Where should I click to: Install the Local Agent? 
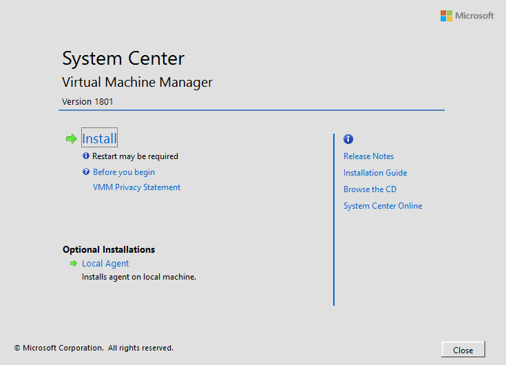coord(105,264)
